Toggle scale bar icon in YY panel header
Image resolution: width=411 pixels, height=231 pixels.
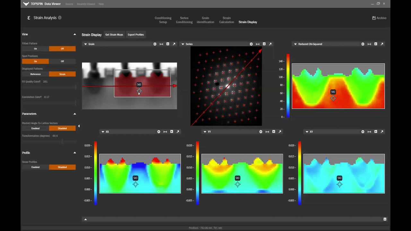[x=267, y=132]
